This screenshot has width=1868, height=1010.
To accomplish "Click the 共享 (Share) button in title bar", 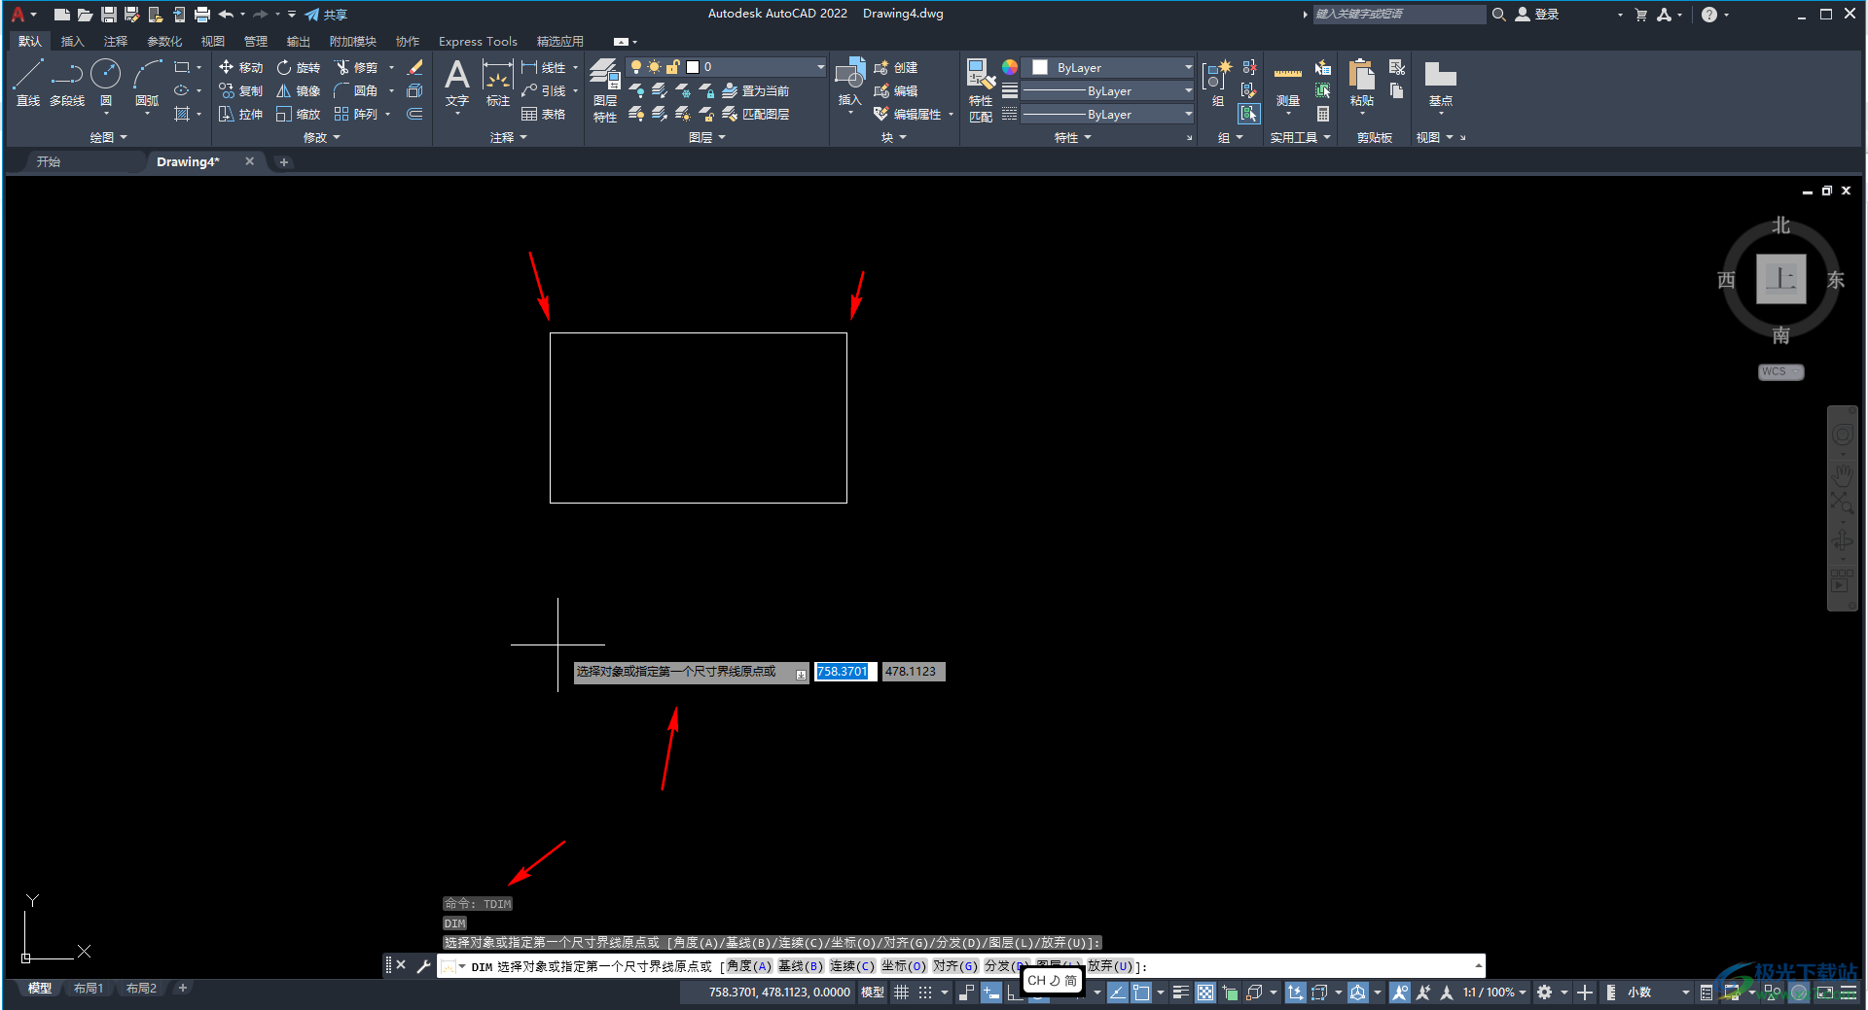I will point(326,15).
